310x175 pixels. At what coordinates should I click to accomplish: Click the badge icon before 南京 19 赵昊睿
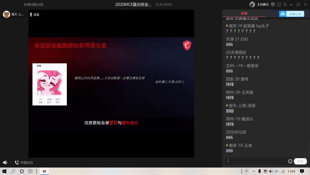[x=227, y=26]
